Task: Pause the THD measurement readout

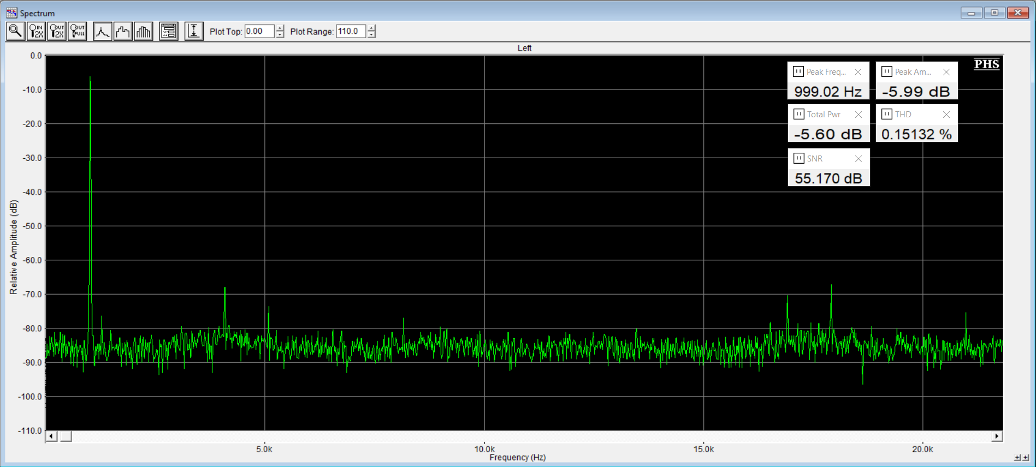Action: pos(887,114)
